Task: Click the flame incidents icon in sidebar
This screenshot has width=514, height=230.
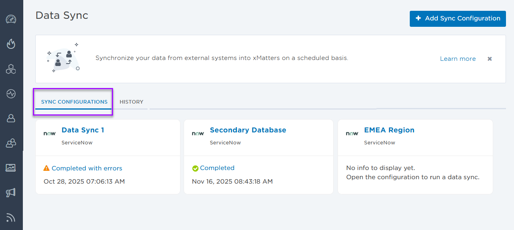Action: coord(11,44)
